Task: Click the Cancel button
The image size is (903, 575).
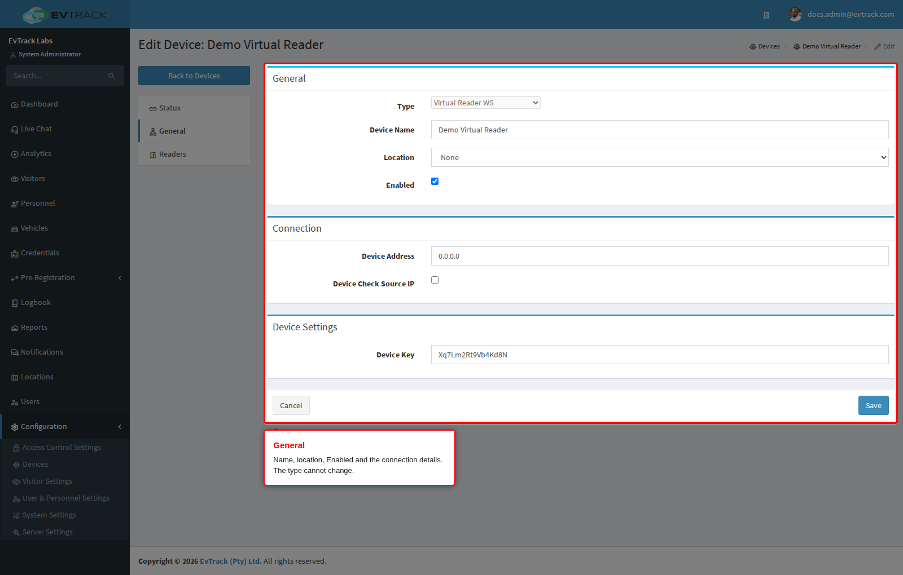Action: tap(291, 405)
